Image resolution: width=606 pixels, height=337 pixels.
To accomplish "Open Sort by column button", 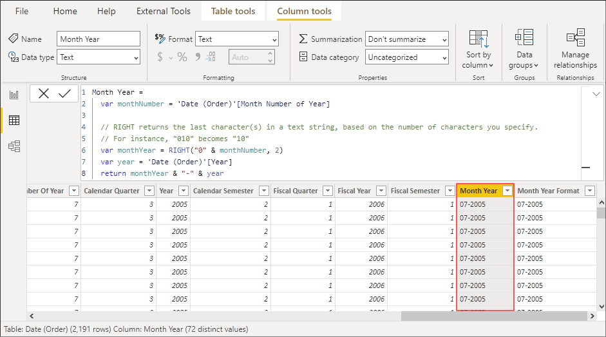I will coord(478,50).
